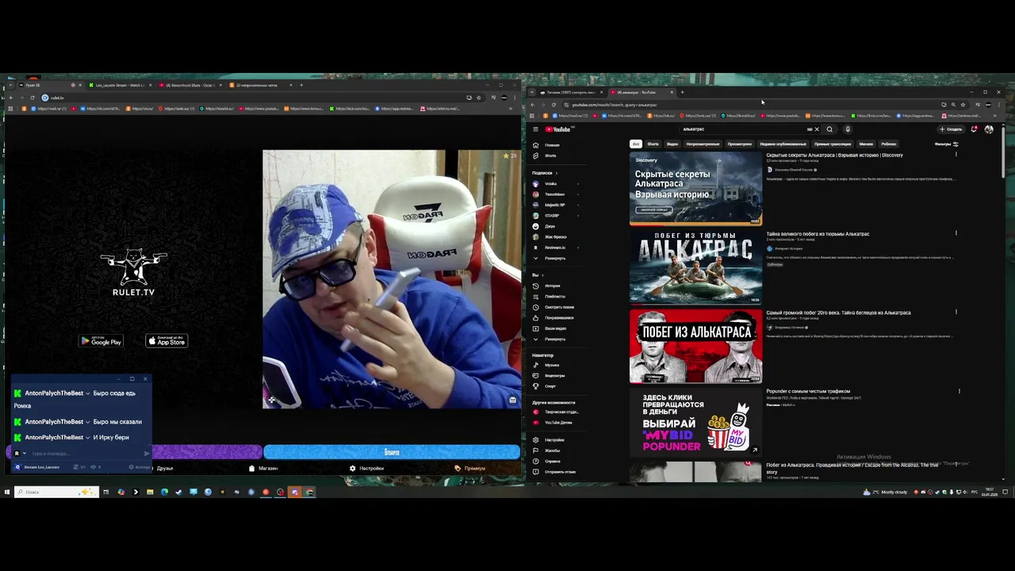Viewport: 1015px width, 571px height.
Task: Open the Вы section arrow
Action: point(542,275)
